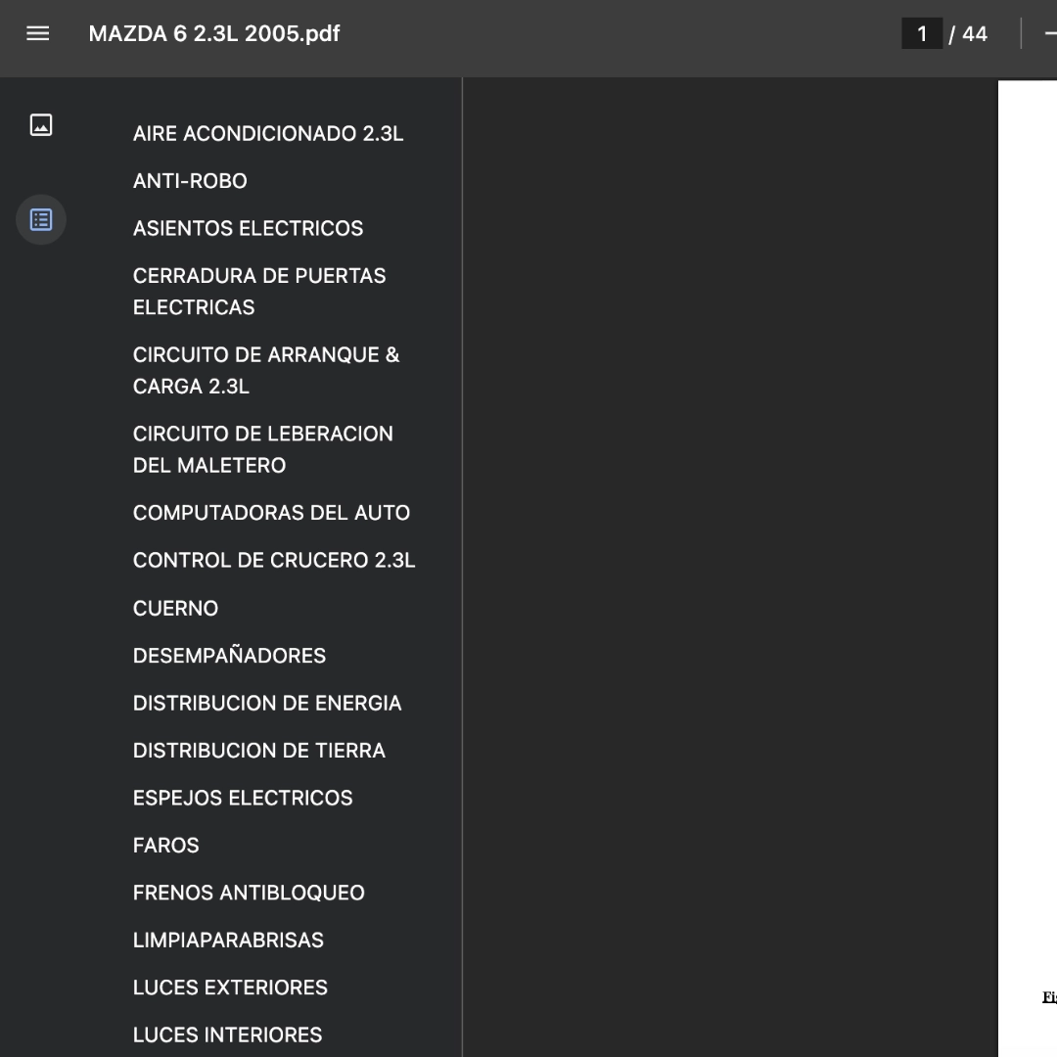
Task: Edit the current page number field
Action: [x=922, y=33]
